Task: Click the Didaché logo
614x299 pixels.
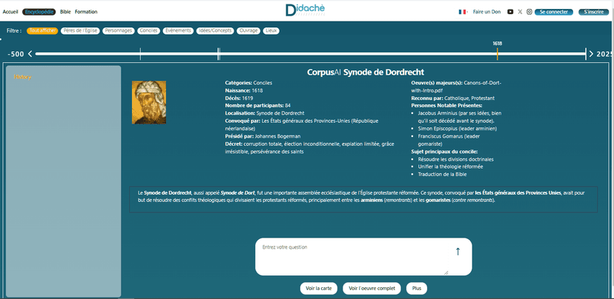Action: click(x=306, y=10)
